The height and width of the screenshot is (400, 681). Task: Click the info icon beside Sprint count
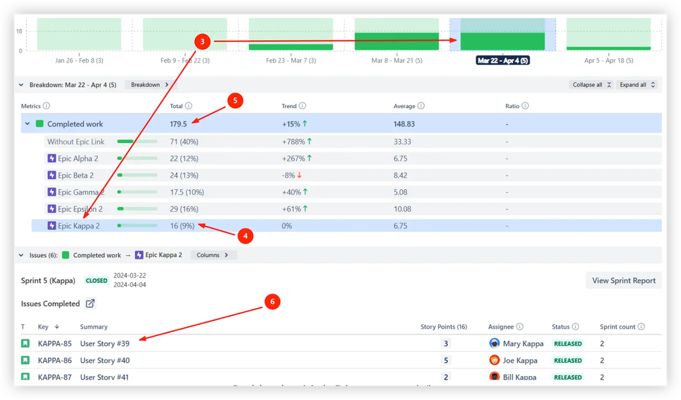641,327
